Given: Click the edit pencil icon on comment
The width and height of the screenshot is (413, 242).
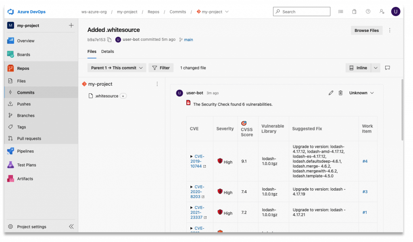Looking at the screenshot, I should click(x=331, y=93).
